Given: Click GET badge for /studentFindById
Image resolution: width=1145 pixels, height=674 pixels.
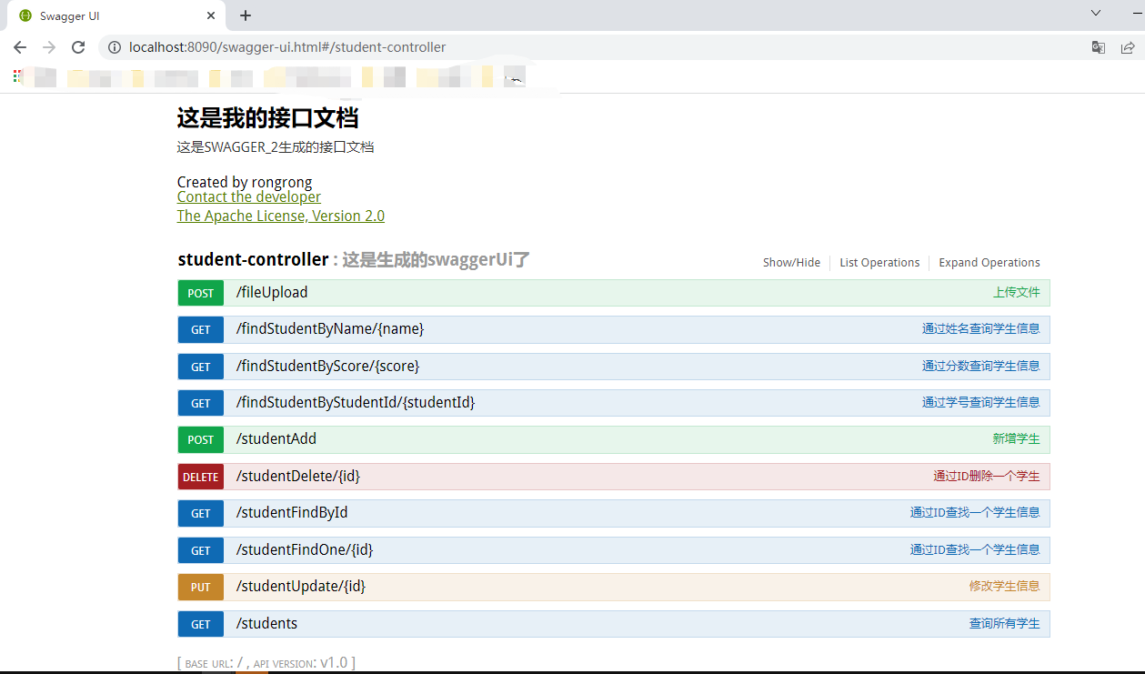Looking at the screenshot, I should coord(201,513).
